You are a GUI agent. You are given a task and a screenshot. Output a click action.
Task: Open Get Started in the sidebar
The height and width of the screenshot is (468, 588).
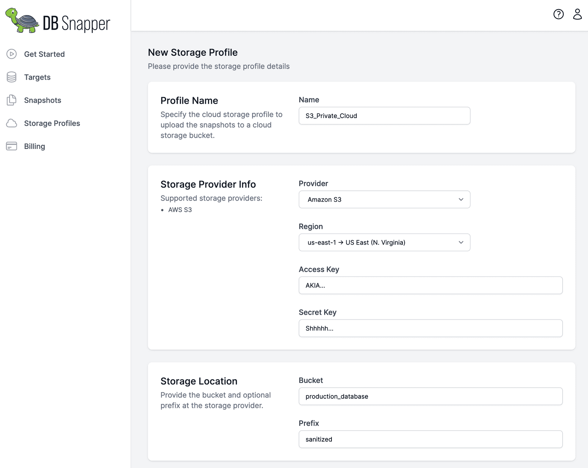(44, 54)
